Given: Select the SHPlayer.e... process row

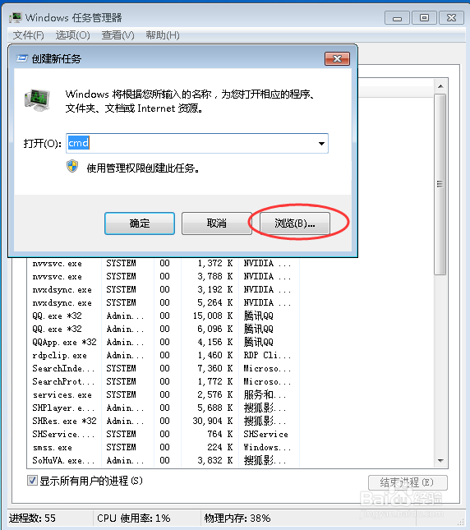Looking at the screenshot, I should (x=163, y=408).
